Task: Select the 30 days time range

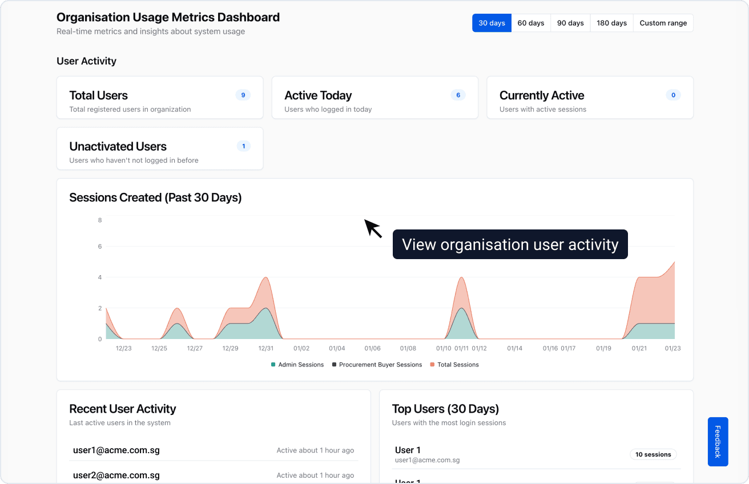Action: click(492, 23)
